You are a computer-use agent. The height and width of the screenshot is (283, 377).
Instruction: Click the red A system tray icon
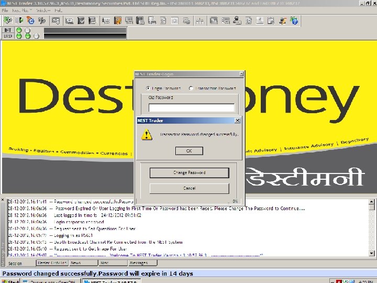339,281
